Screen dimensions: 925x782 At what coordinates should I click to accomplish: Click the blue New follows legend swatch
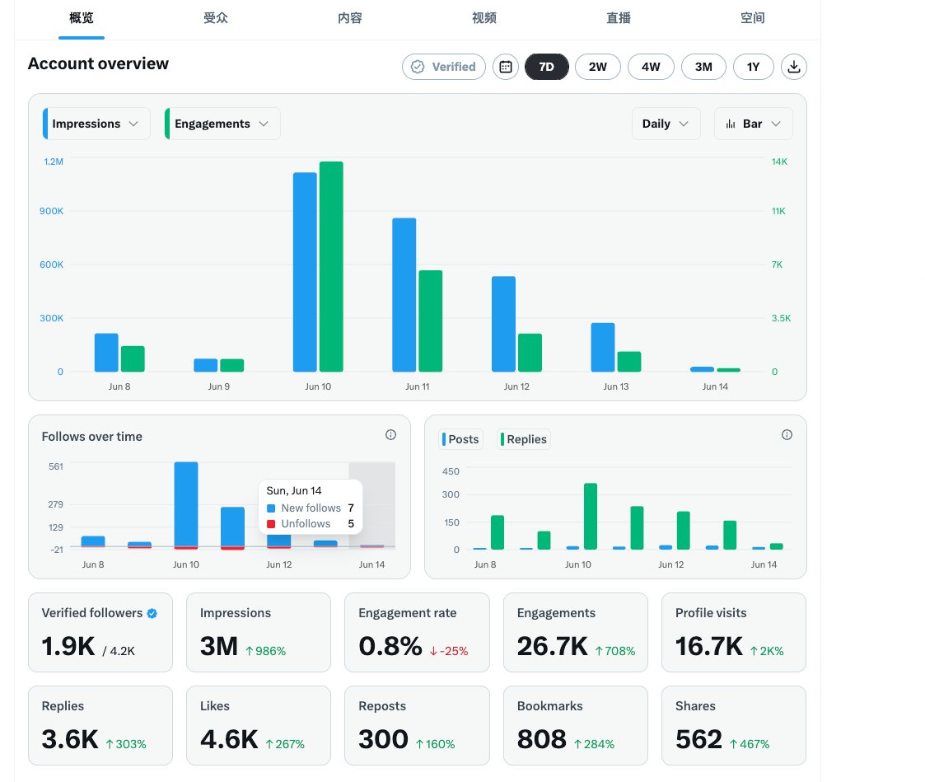coord(271,508)
